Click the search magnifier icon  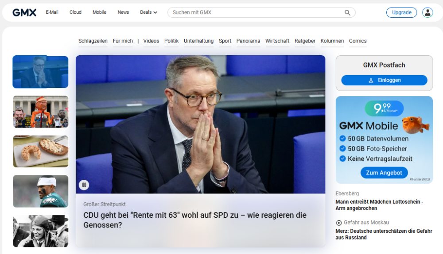click(347, 12)
